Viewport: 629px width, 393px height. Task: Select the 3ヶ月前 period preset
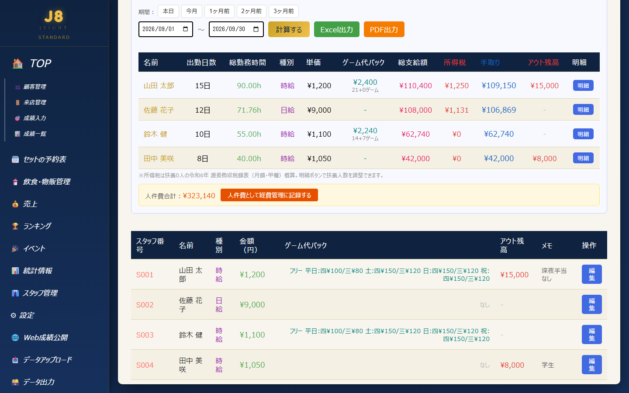pos(283,11)
